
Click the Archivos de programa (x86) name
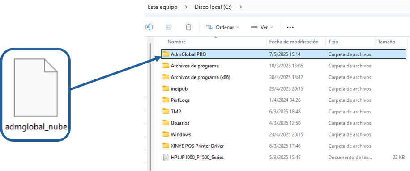(200, 77)
